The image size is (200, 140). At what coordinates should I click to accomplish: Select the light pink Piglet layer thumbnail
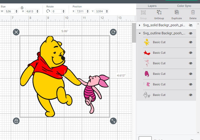pyautogui.click(x=147, y=63)
